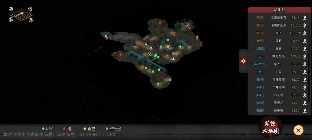Viewport: 312px width, 140px height.
Task: Select the hammer icon on the map
Action: coord(146,45)
